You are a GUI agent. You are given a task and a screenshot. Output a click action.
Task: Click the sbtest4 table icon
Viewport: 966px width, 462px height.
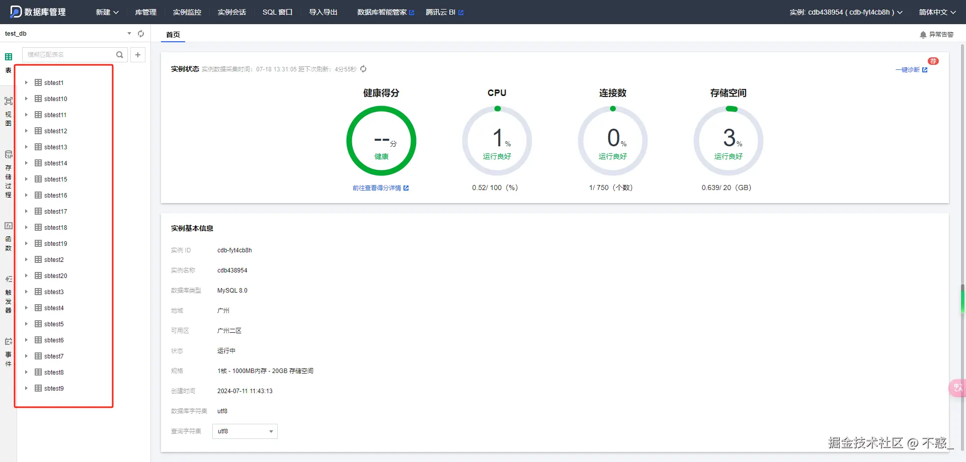tap(38, 308)
